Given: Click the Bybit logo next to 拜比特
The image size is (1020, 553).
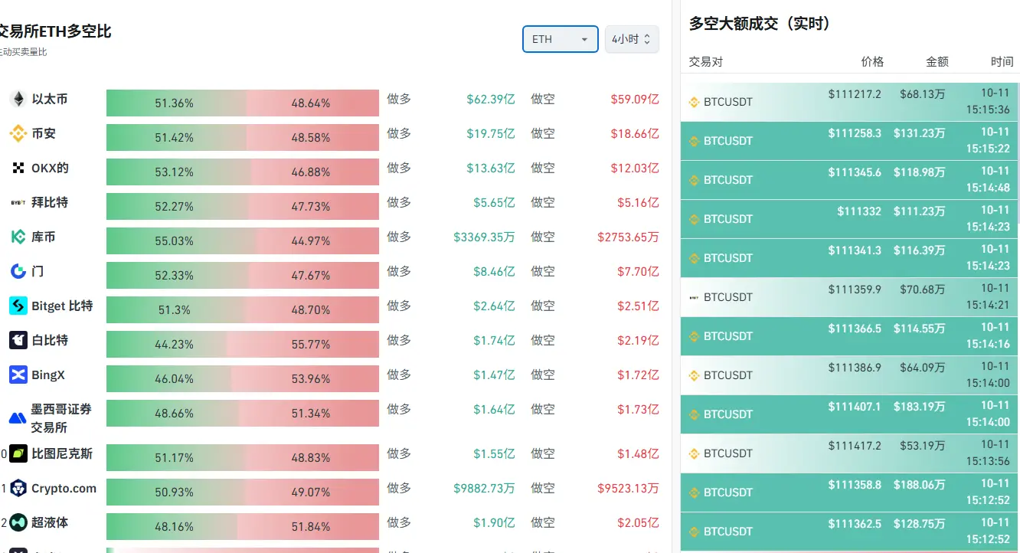Looking at the screenshot, I should pos(18,202).
